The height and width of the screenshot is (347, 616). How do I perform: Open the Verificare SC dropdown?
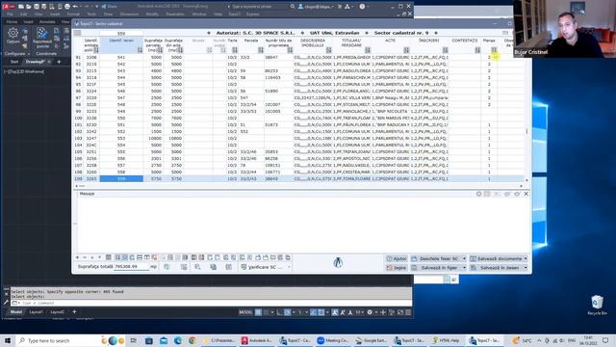(289, 267)
